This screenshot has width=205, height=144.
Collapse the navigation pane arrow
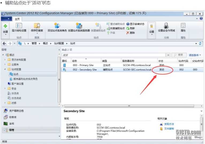(x=59, y=50)
